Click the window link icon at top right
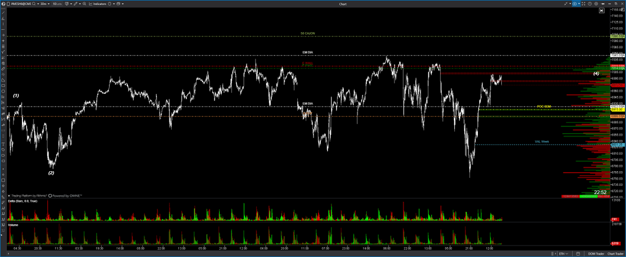The image size is (626, 257). pyautogui.click(x=566, y=4)
